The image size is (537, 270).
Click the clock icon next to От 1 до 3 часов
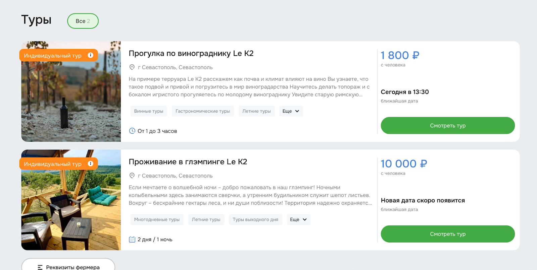coord(132,131)
